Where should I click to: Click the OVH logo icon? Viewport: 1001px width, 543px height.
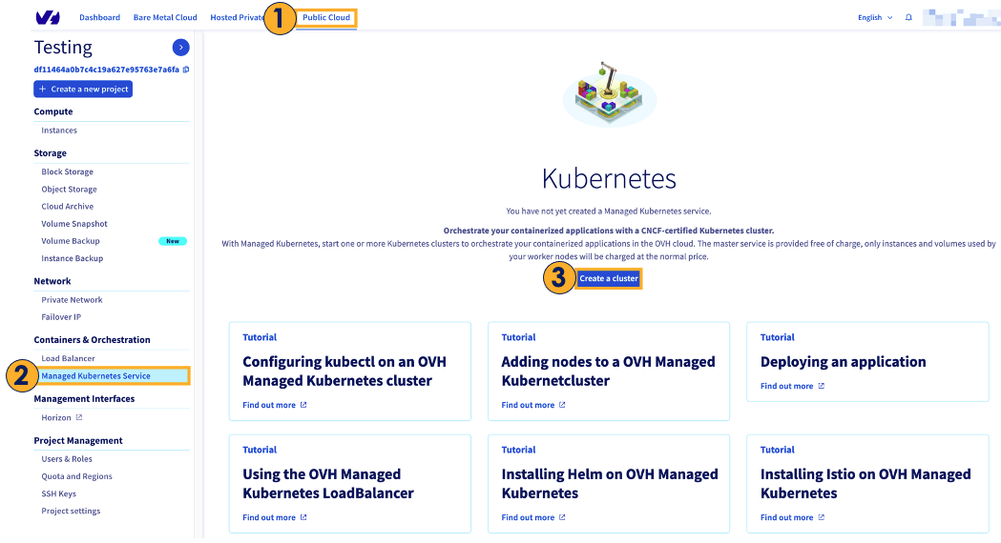point(48,17)
